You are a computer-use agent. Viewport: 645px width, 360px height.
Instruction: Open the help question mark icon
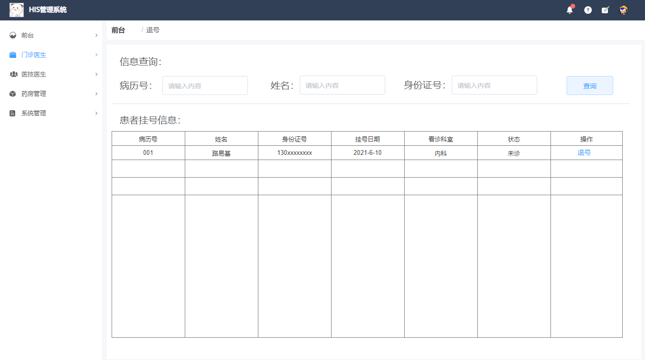click(588, 10)
